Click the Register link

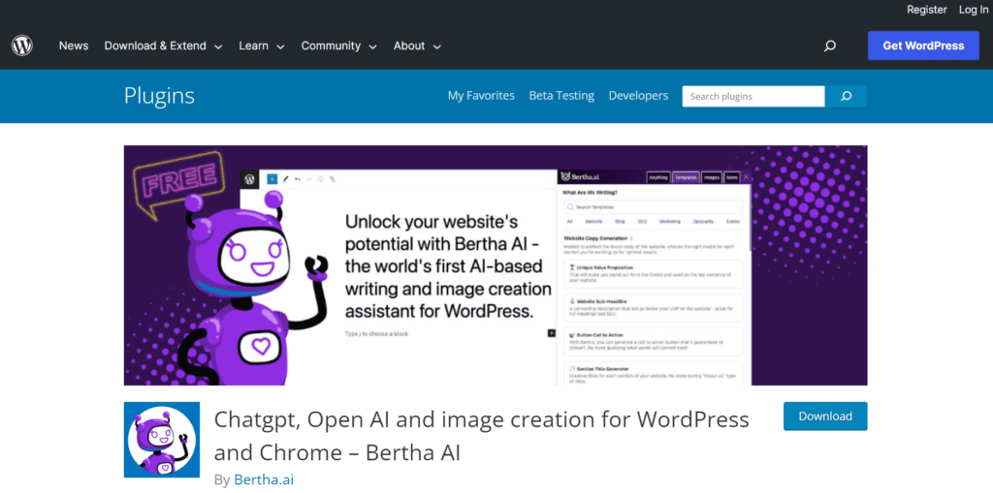click(926, 10)
